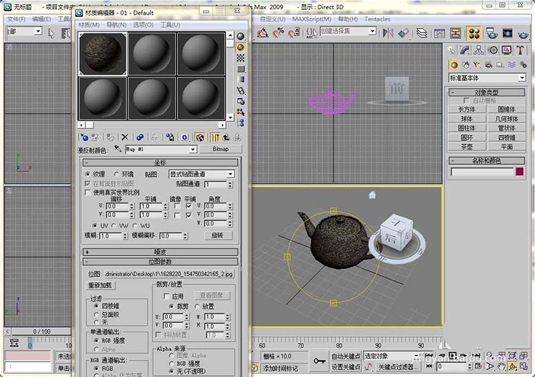
Task: Click the crimson object color swatch
Action: pos(520,172)
